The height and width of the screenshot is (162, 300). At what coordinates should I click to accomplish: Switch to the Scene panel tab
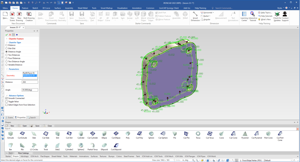coord(9,118)
